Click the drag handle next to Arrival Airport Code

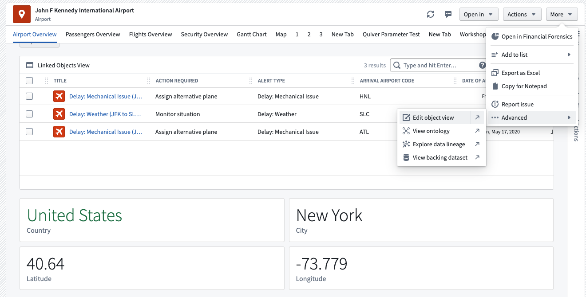pyautogui.click(x=353, y=81)
